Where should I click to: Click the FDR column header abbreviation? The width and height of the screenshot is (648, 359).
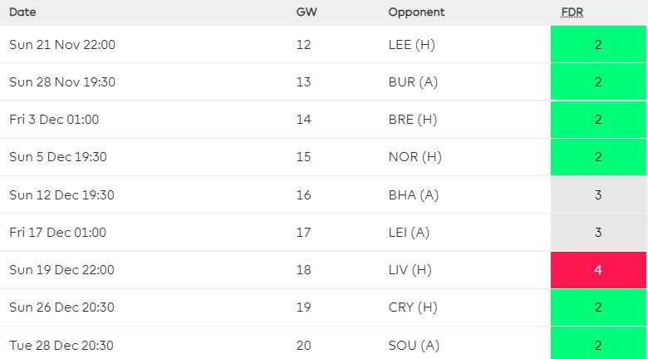pos(572,12)
